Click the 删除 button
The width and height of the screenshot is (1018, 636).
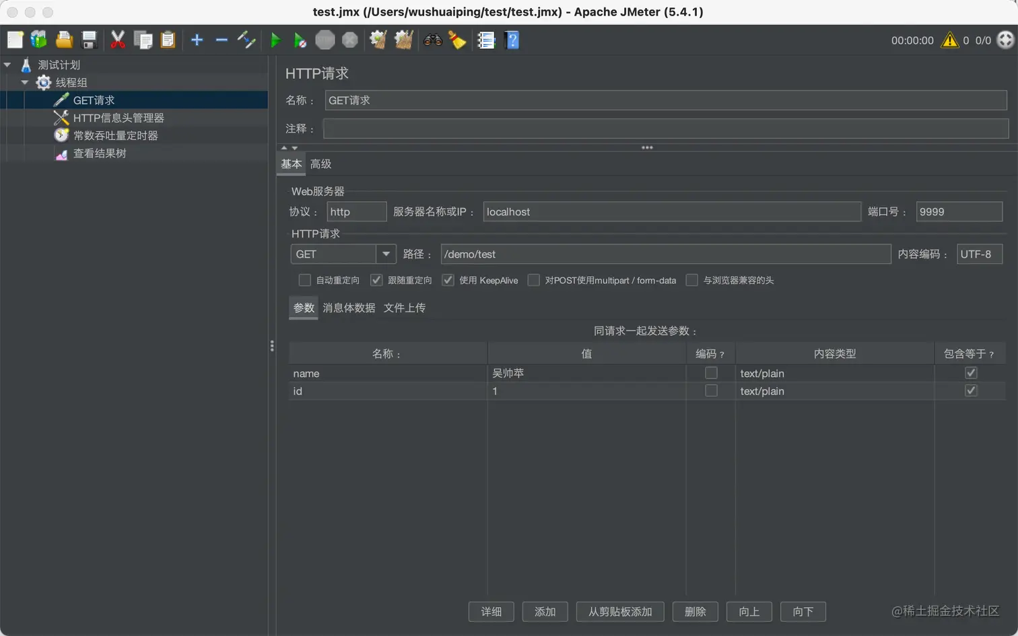(x=695, y=612)
